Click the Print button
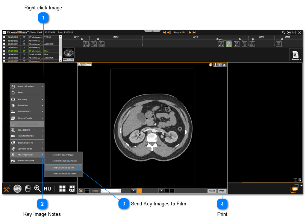306x223 pixels. [x=222, y=191]
